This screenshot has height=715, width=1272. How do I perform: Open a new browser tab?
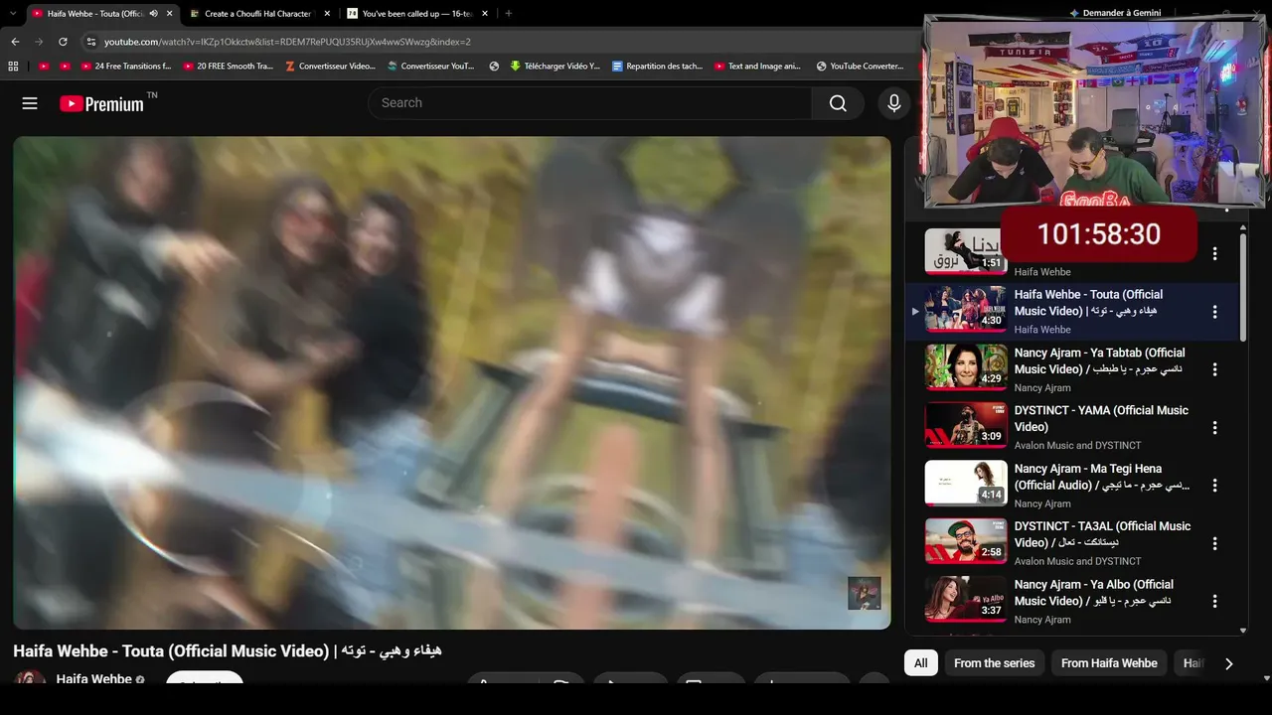click(x=509, y=14)
